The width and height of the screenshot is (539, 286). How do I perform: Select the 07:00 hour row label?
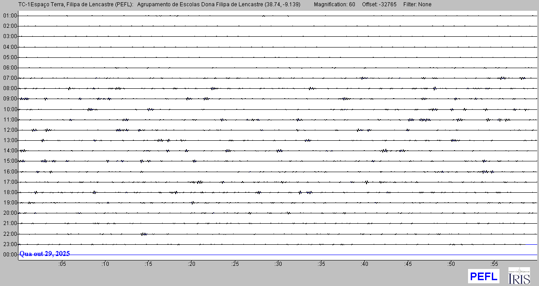(10, 78)
